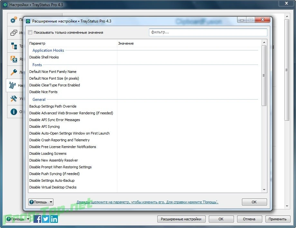Screen dimensions: 296x228
Task: Click the parameter list scroll down arrow
Action: (x=264, y=190)
